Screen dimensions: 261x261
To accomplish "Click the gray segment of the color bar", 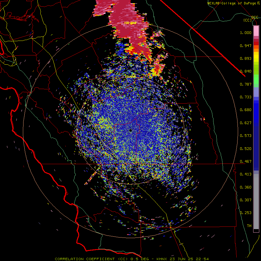I will click(256, 202).
